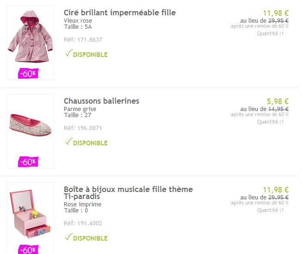Click the -60% badge on the slippers

[x=28, y=161]
